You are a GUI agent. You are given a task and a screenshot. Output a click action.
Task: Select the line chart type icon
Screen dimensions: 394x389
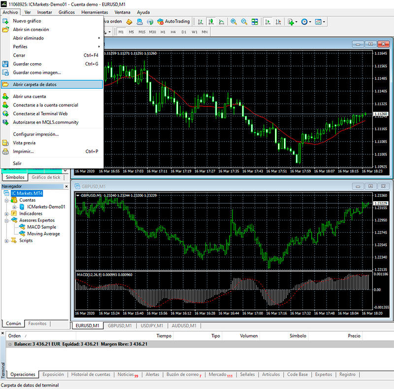pyautogui.click(x=222, y=22)
